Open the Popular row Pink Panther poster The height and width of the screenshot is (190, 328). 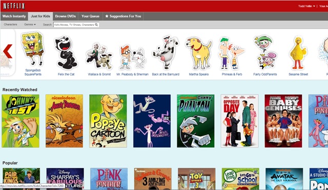coord(109,179)
